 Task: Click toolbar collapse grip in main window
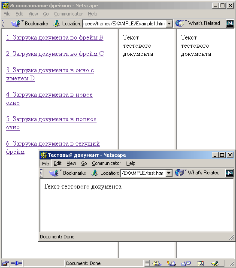pos(3,24)
